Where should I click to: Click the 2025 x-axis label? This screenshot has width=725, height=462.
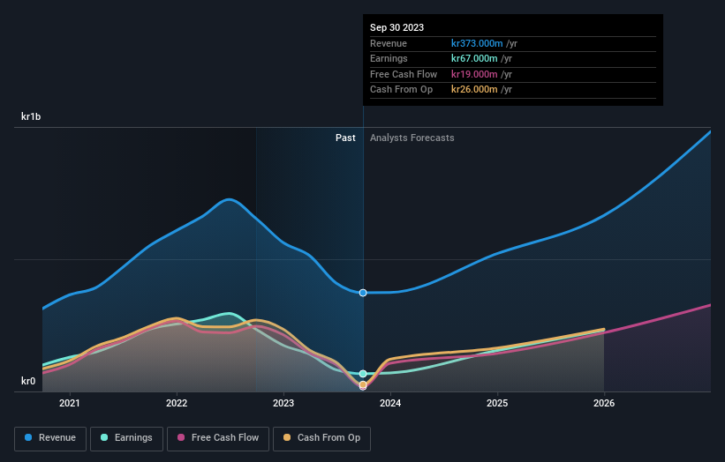coord(497,404)
